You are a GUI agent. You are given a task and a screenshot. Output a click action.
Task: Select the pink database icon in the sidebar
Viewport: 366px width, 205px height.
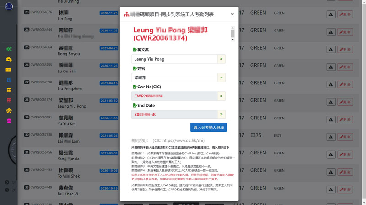pos(9,121)
